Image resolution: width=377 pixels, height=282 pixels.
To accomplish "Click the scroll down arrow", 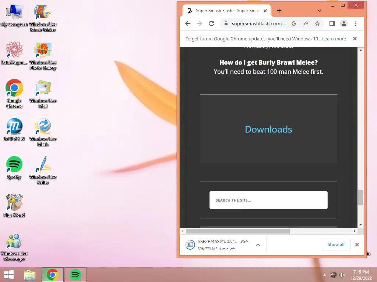I will pos(360,225).
